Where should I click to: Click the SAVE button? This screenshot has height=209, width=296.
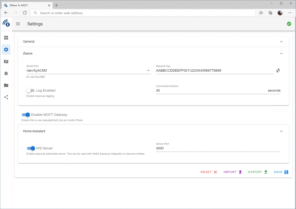click(x=281, y=172)
